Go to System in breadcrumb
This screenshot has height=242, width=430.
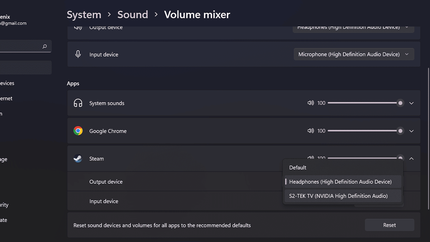point(84,15)
